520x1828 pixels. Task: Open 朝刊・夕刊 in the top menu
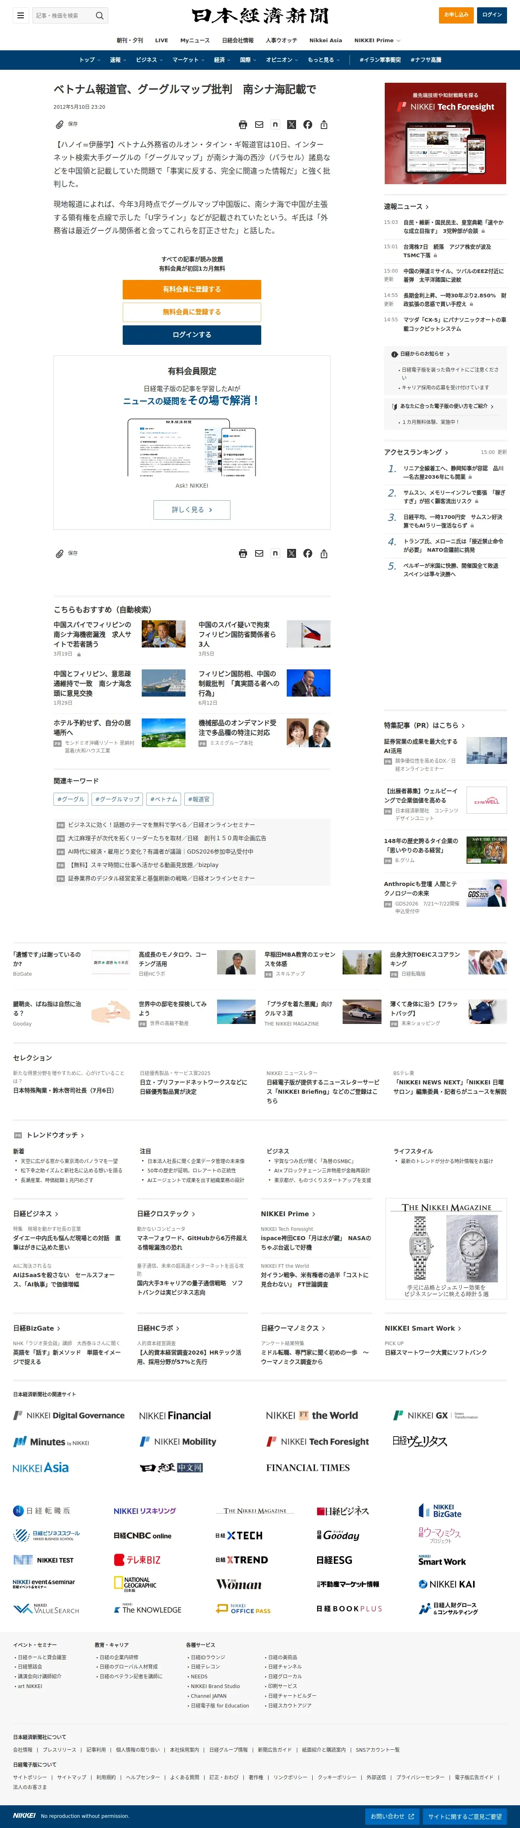click(130, 41)
